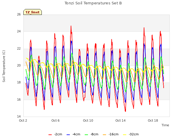
Task: Click the -32cm yellow legend swatch
Action: pos(124,135)
